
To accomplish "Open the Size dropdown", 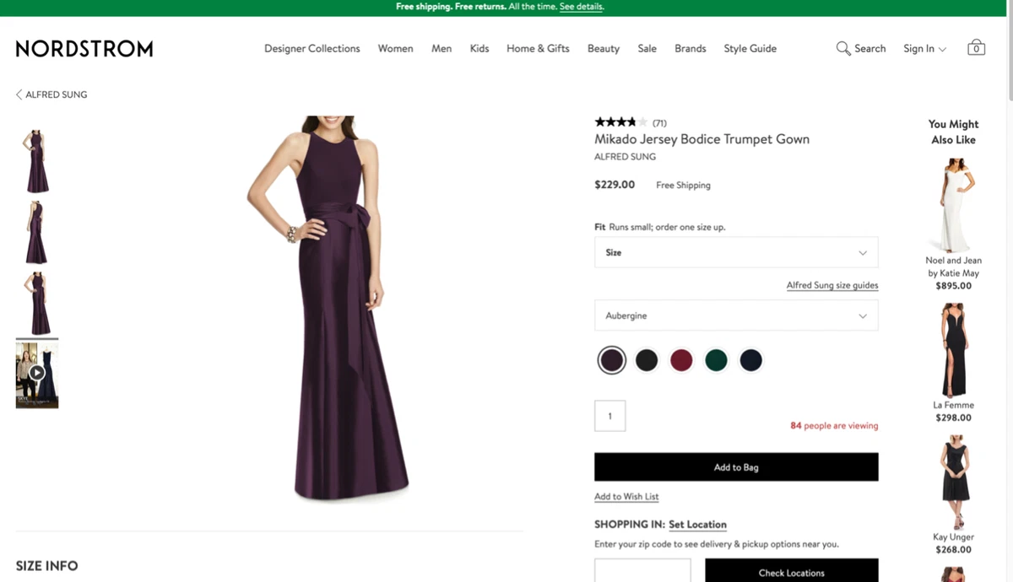I will 736,252.
